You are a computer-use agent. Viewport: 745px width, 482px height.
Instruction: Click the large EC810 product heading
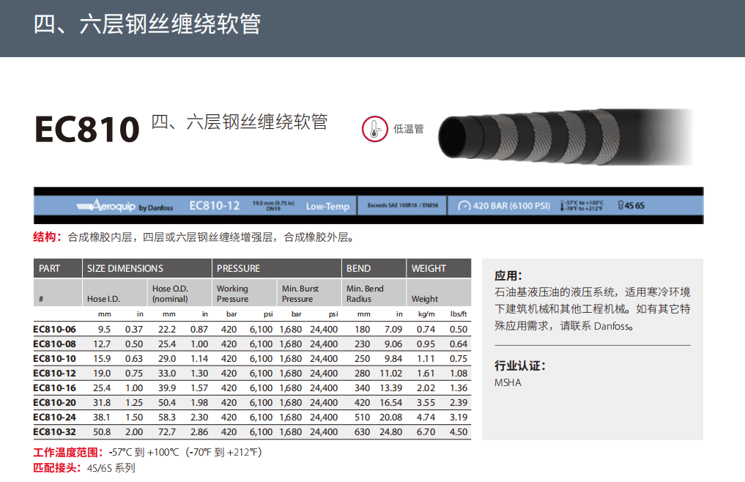[87, 130]
